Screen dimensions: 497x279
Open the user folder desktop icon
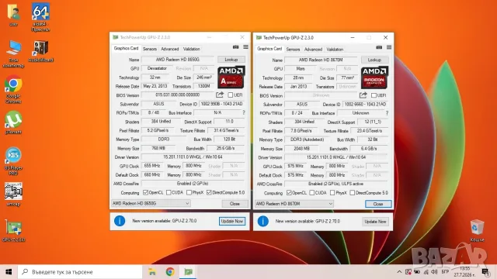(13, 15)
